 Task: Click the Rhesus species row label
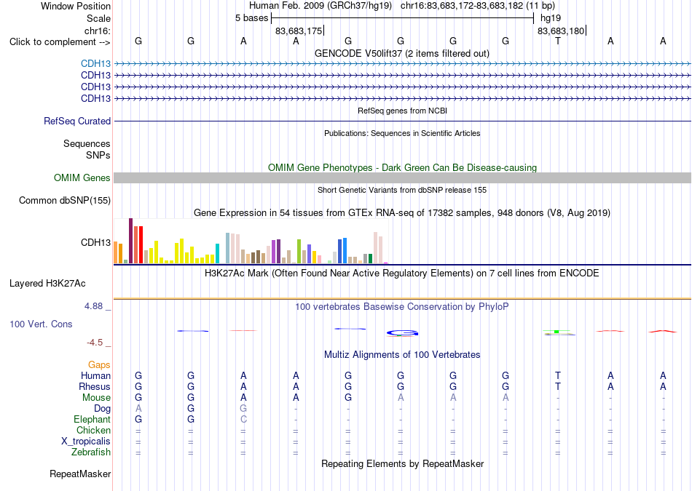tap(95, 386)
